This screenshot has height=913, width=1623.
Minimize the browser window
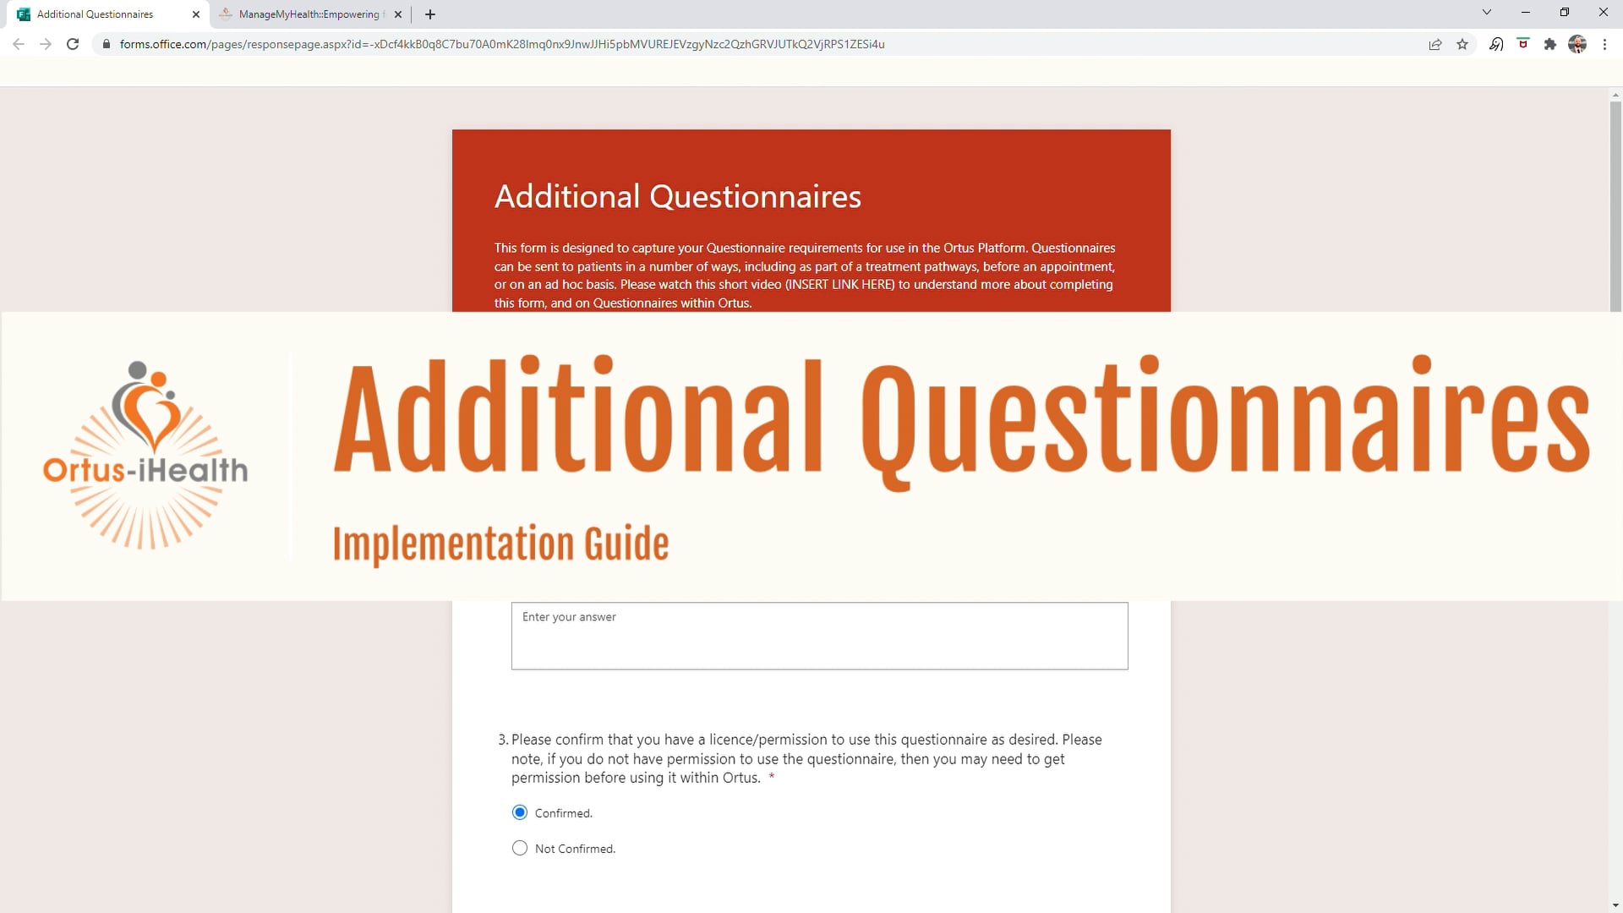tap(1526, 12)
